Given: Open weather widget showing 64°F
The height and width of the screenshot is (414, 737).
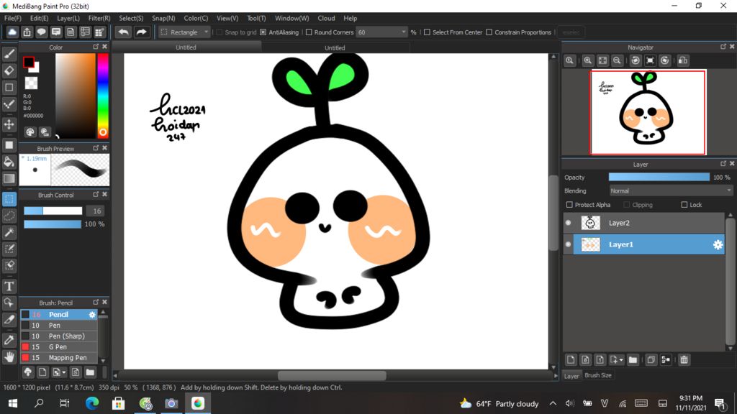Looking at the screenshot, I should (499, 404).
